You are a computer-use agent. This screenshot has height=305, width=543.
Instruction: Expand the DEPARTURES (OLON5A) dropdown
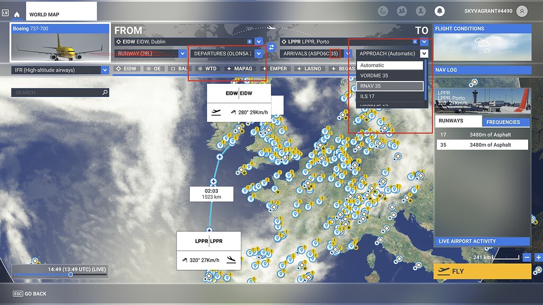point(259,53)
